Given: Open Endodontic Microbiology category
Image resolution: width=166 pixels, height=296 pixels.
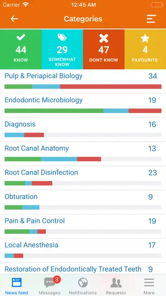Looking at the screenshot, I should coord(83,105).
